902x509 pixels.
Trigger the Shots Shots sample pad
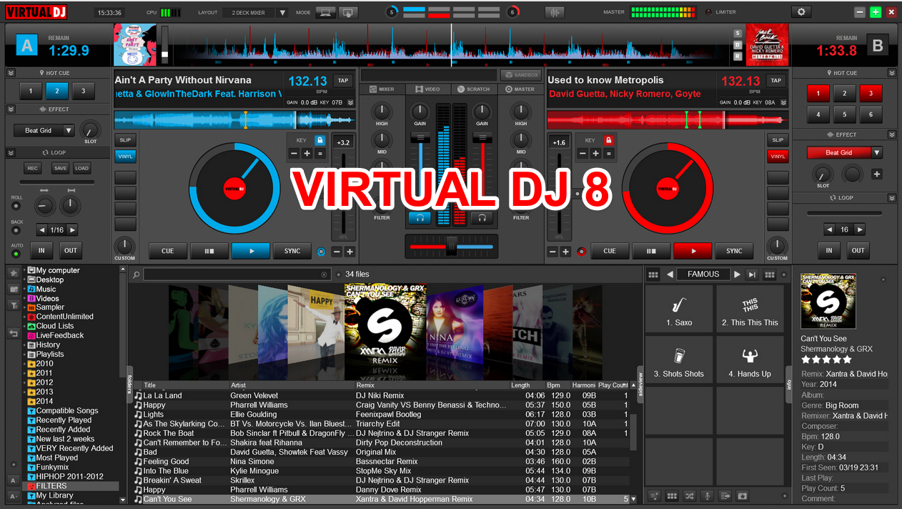pyautogui.click(x=679, y=360)
